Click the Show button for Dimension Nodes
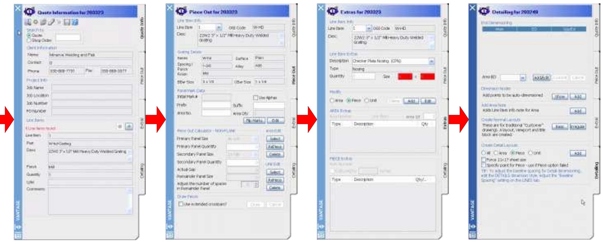 560,97
